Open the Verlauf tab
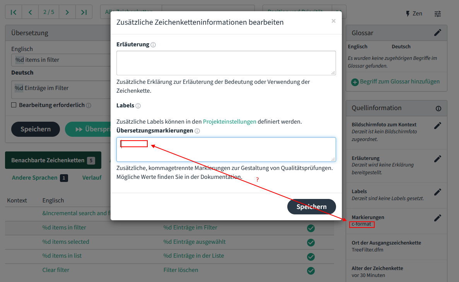The height and width of the screenshot is (282, 459). [x=92, y=178]
